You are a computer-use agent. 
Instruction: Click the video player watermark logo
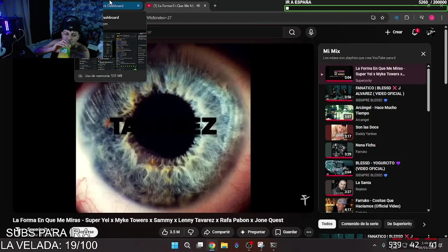(305, 199)
